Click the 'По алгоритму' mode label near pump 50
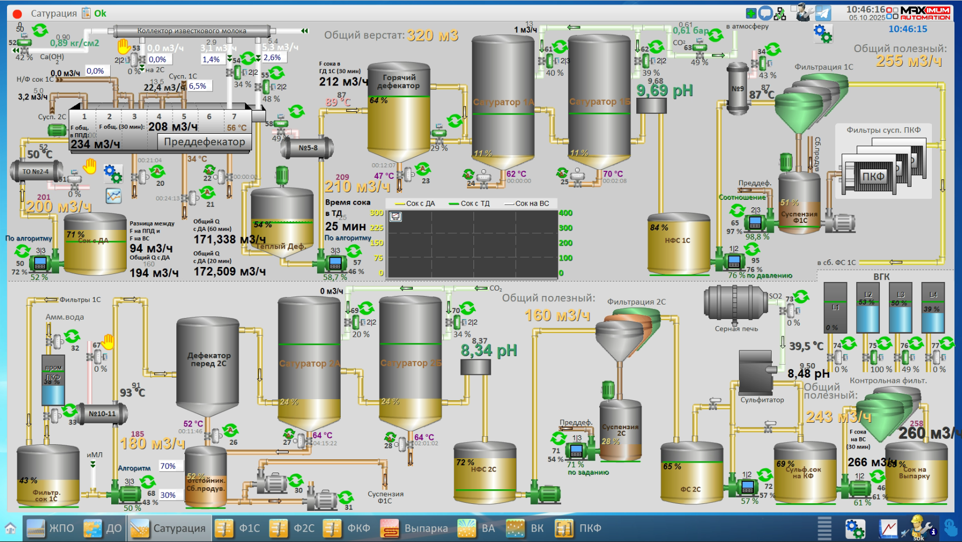Viewport: 962px width, 542px height. [x=28, y=239]
